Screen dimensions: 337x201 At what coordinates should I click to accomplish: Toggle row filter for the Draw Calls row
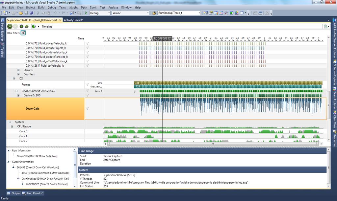(x=87, y=108)
